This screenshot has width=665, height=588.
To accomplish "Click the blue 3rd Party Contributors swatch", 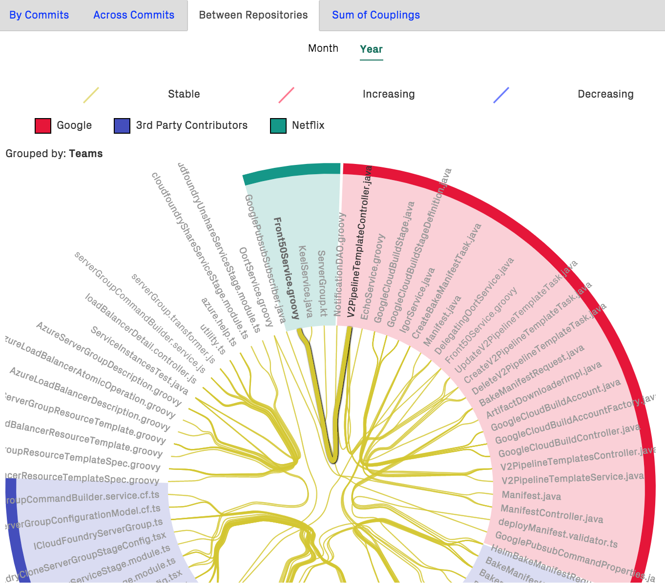I will pos(122,125).
